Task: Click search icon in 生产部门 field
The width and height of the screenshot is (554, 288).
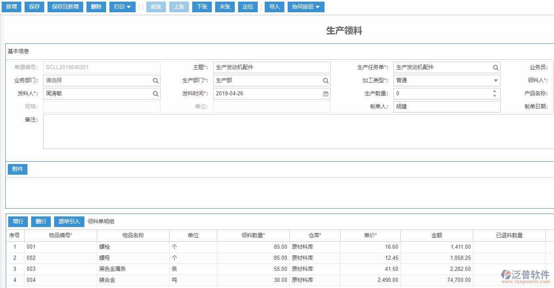Action: 325,81
